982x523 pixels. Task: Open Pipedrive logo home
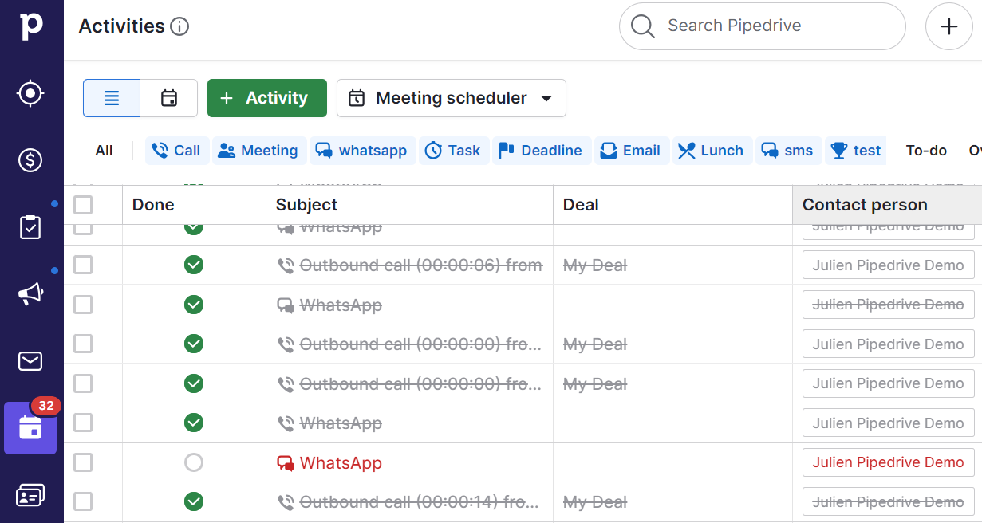tap(31, 25)
